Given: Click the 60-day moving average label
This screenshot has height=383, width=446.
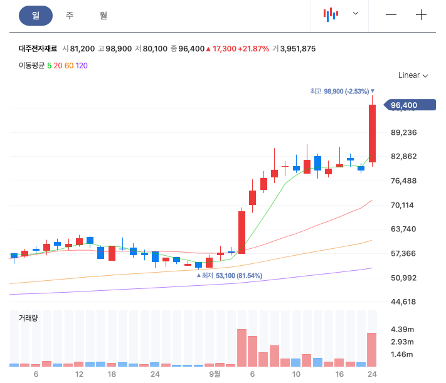Looking at the screenshot, I should [x=69, y=66].
